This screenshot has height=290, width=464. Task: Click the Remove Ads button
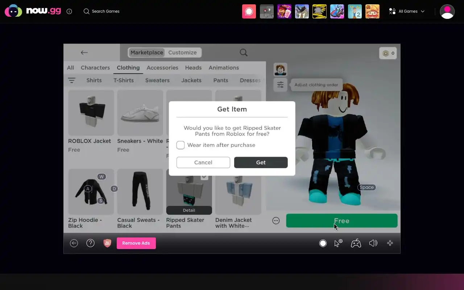[x=136, y=243]
